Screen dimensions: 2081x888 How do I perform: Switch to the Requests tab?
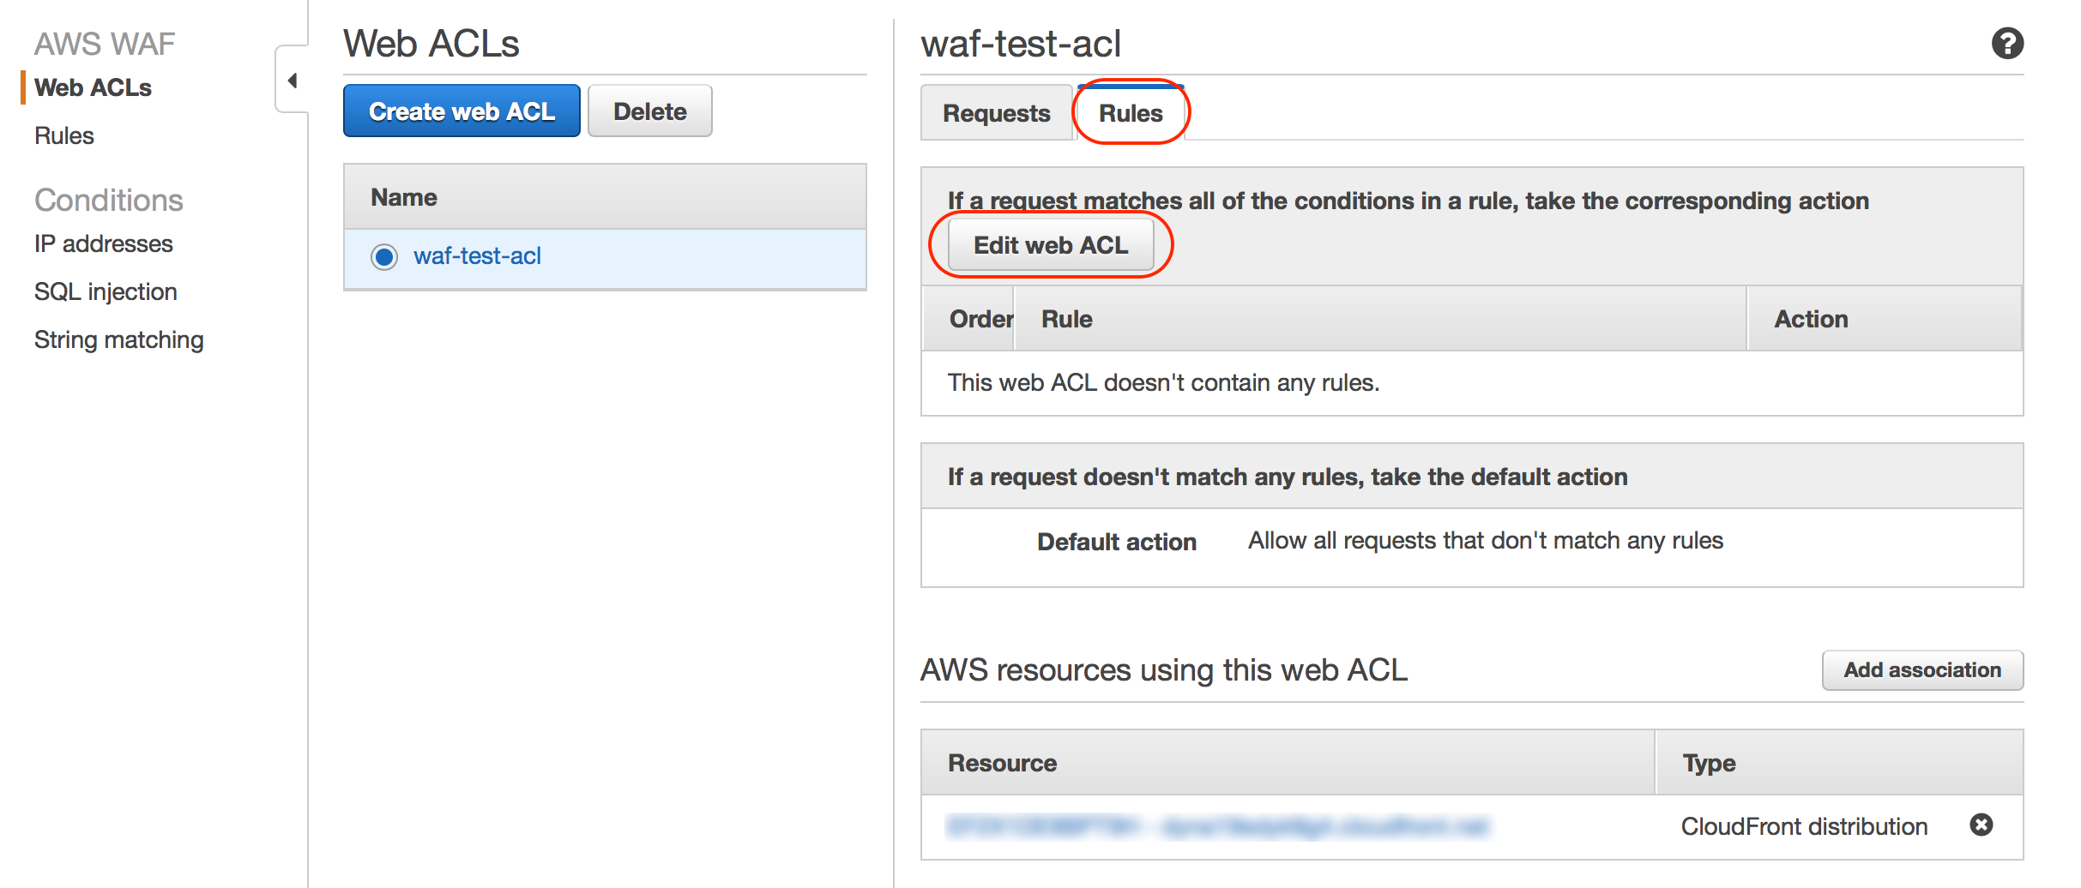point(996,112)
